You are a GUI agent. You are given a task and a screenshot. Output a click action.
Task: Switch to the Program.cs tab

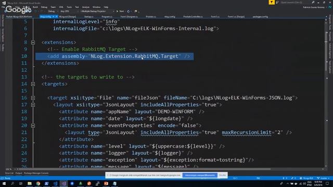(x=107, y=17)
